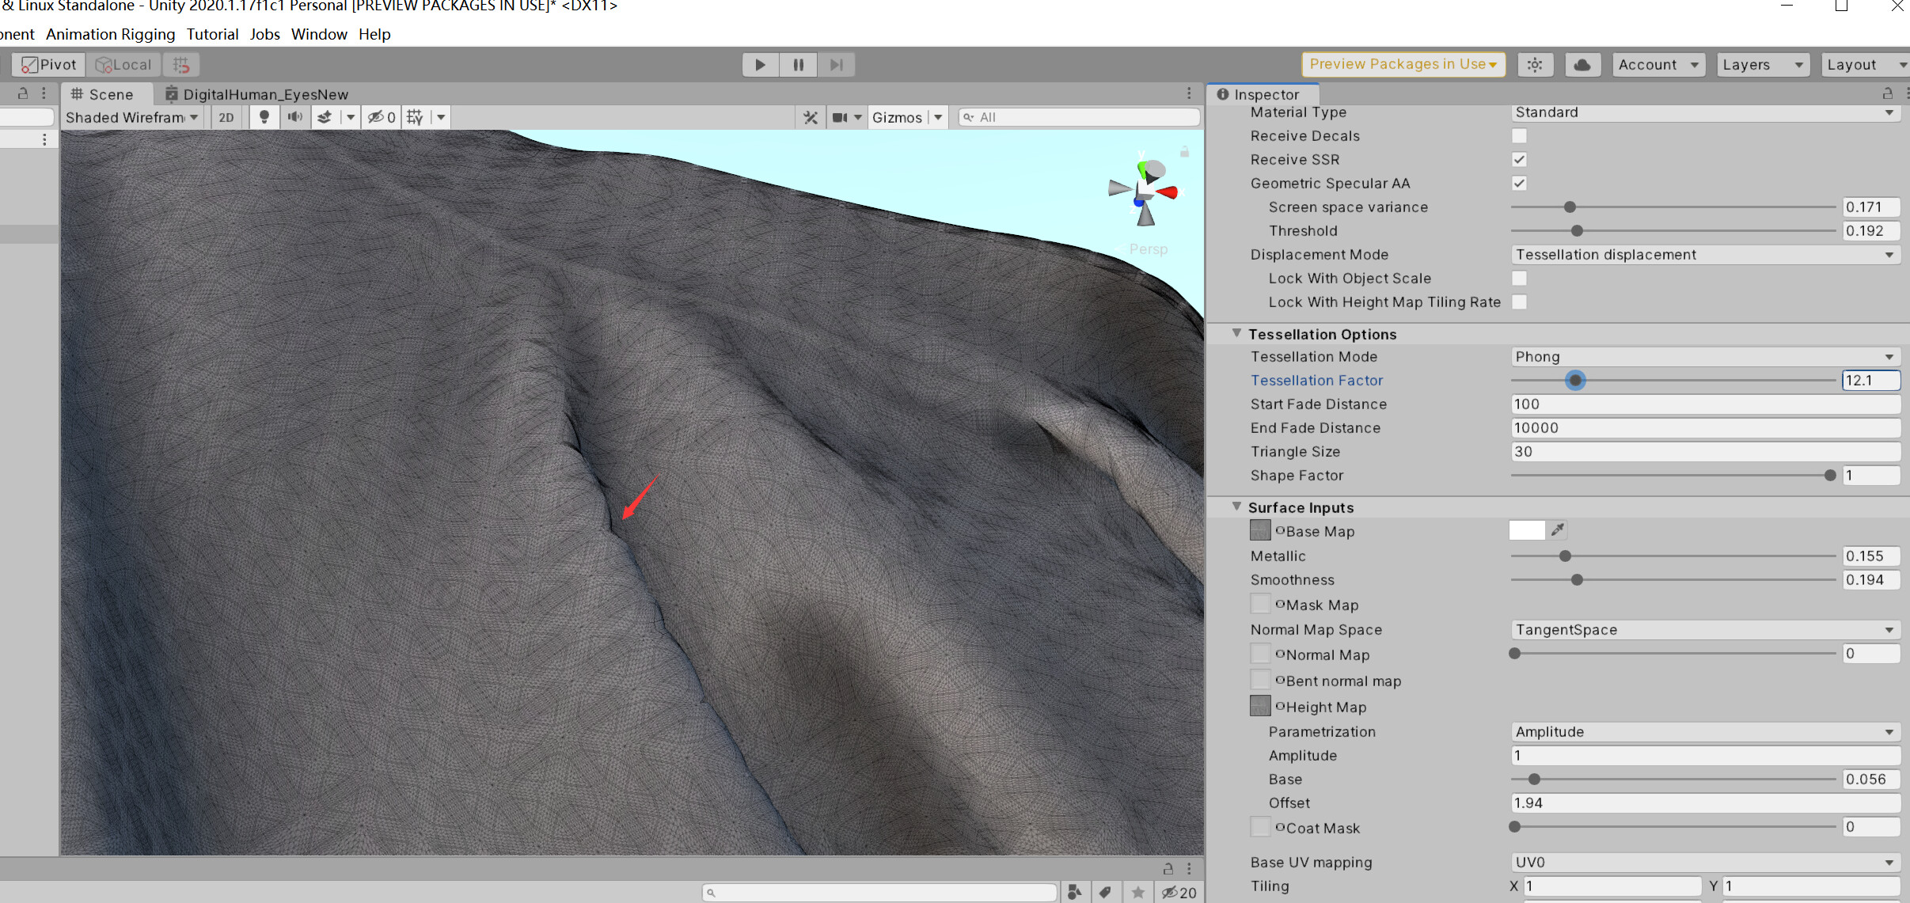The width and height of the screenshot is (1910, 903).
Task: Open the camera options icon in Scene toolbar
Action: (x=841, y=116)
